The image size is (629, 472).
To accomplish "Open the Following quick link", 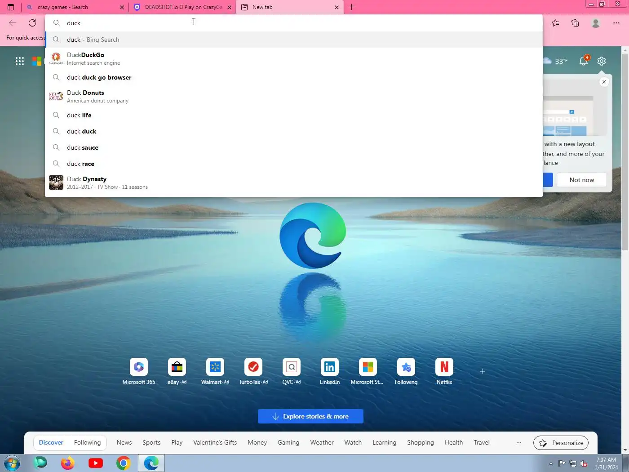I will click(x=406, y=372).
